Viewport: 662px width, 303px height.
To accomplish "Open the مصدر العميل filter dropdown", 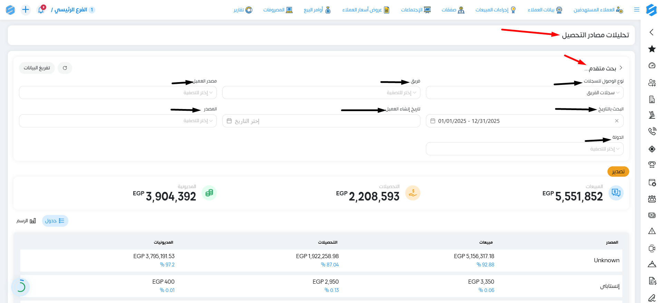I will click(x=118, y=92).
